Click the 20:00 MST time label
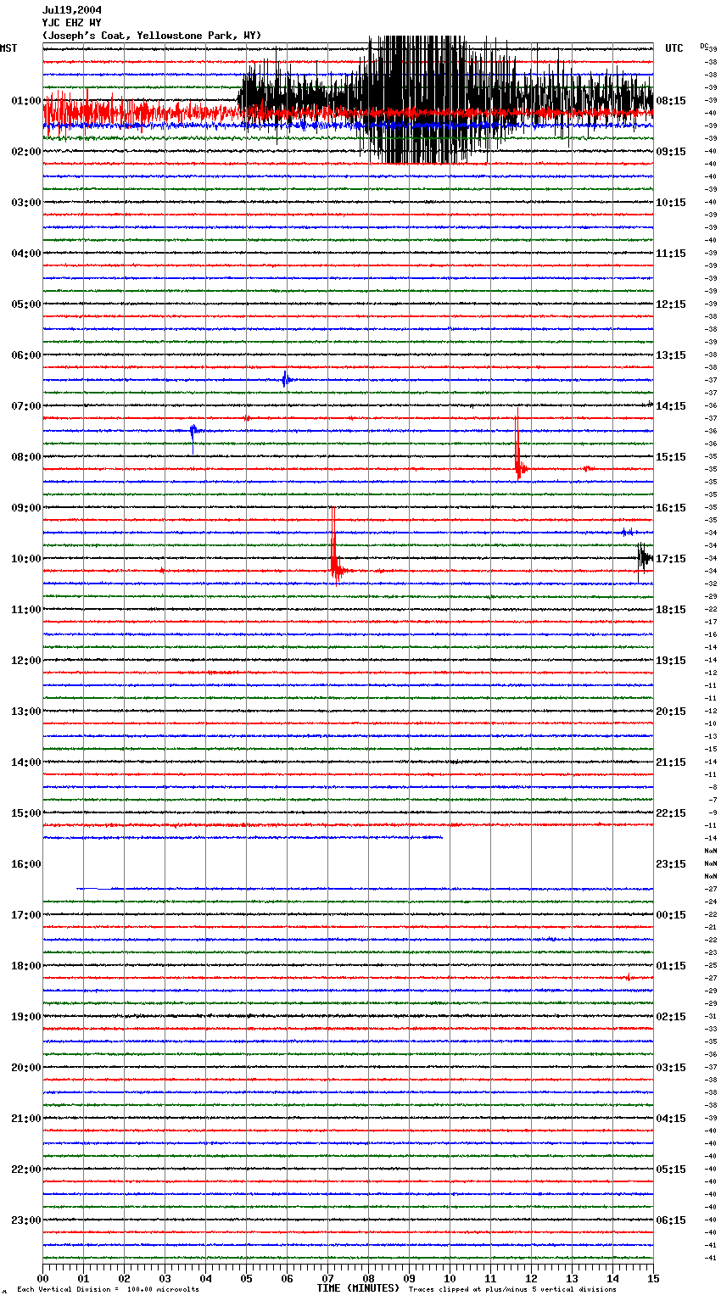Screen dimensions: 721x1301 point(26,1068)
